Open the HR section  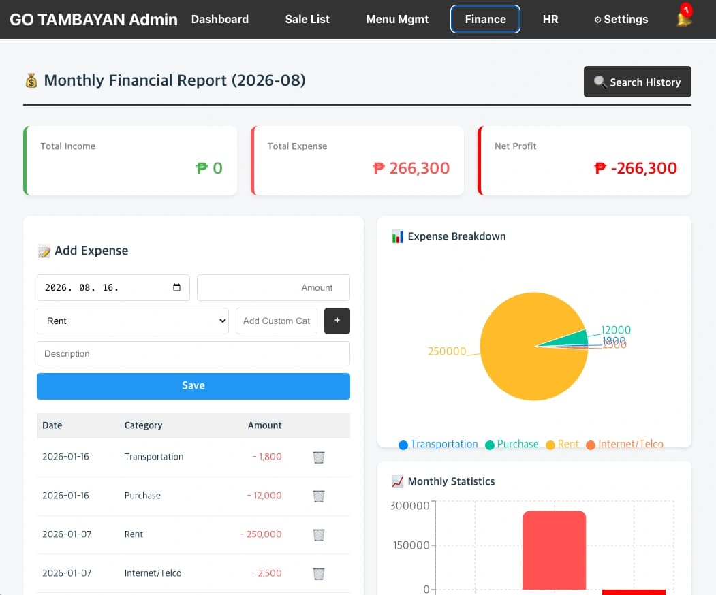[x=550, y=19]
